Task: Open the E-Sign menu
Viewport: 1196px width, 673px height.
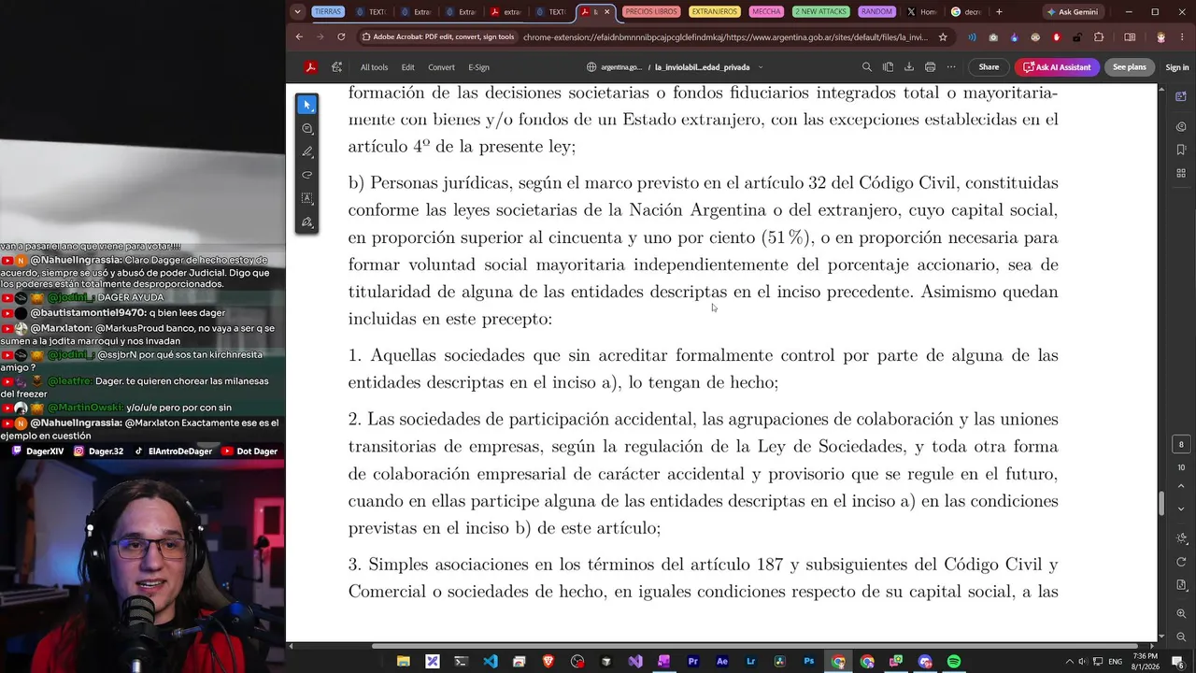Action: 478,67
